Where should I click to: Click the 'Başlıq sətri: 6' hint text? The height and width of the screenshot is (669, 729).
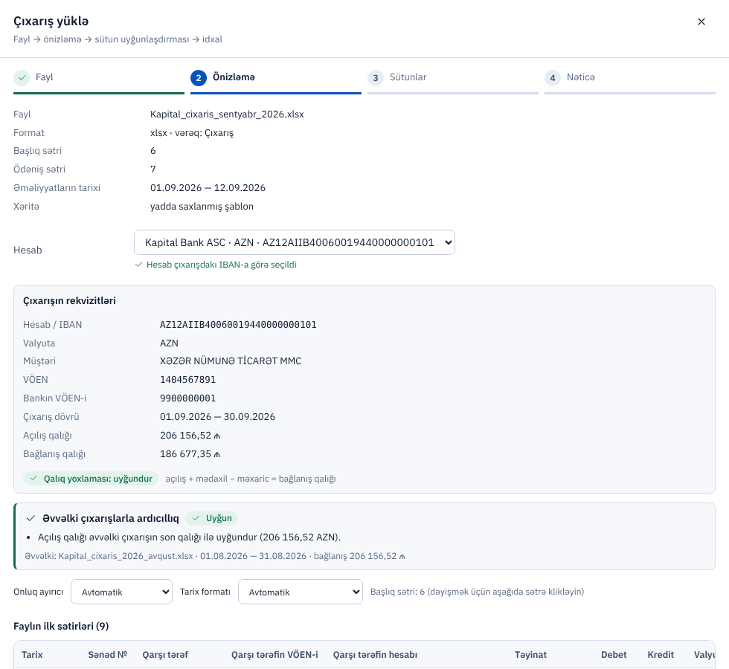477,592
